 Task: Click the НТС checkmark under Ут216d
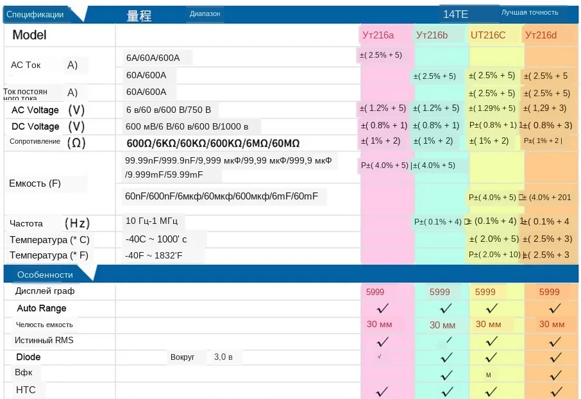point(556,391)
